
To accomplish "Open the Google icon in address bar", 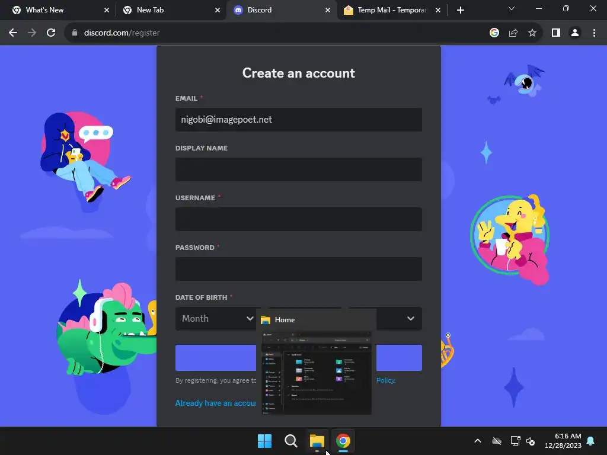I will (x=494, y=33).
